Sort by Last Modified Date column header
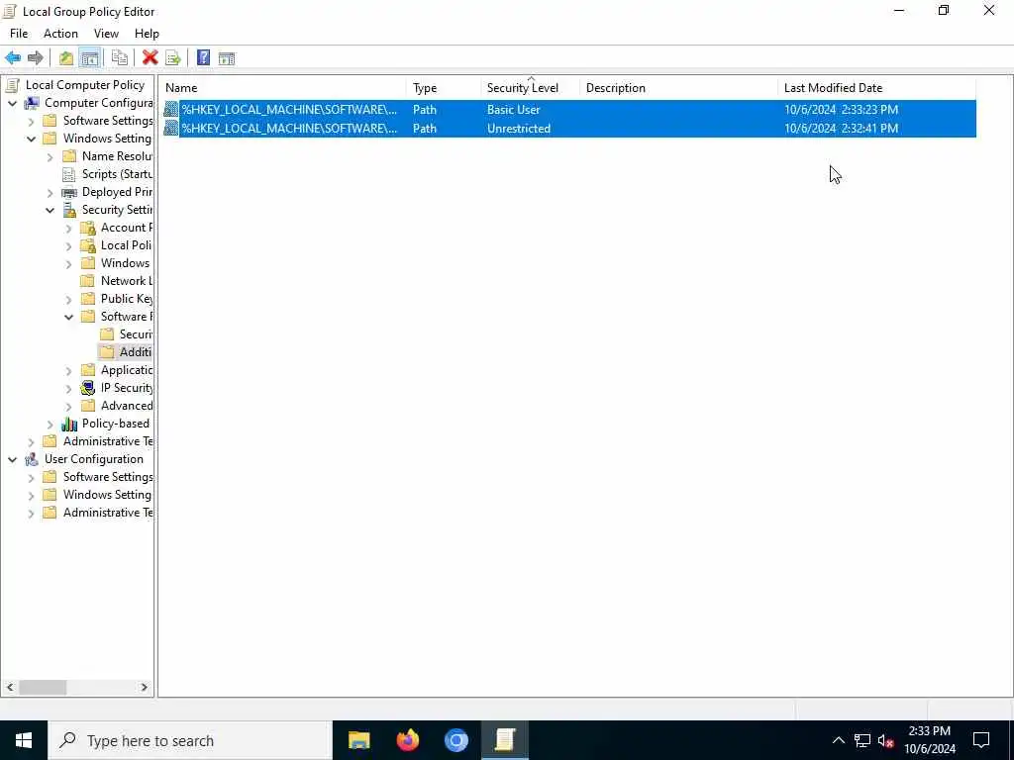Image resolution: width=1014 pixels, height=760 pixels. pyautogui.click(x=877, y=88)
